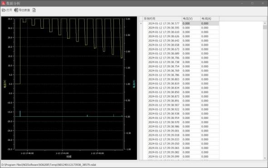The image size is (268, 168).
Task: Select the row header with arrow indicator
Action: 141,24
